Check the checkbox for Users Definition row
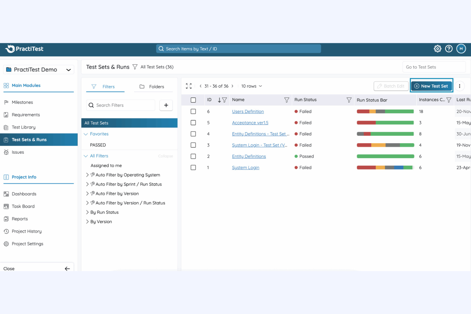The image size is (471, 314). (193, 111)
